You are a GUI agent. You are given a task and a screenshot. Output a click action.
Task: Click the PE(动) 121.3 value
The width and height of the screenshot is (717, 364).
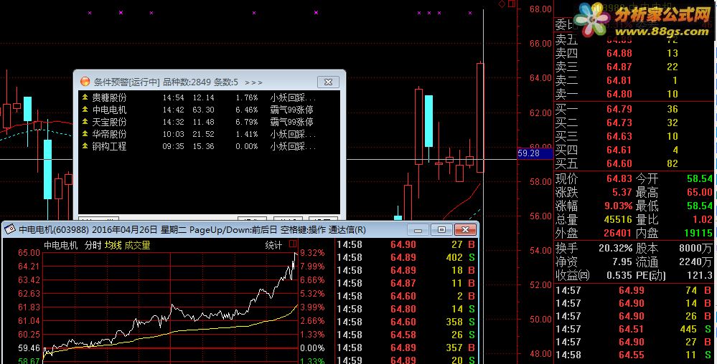click(699, 276)
